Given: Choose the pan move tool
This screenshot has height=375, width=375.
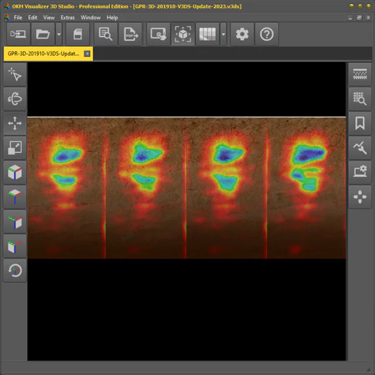Looking at the screenshot, I should point(15,124).
